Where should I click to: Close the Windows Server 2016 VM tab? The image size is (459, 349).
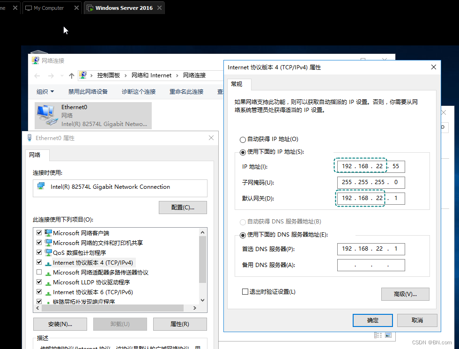pyautogui.click(x=159, y=8)
